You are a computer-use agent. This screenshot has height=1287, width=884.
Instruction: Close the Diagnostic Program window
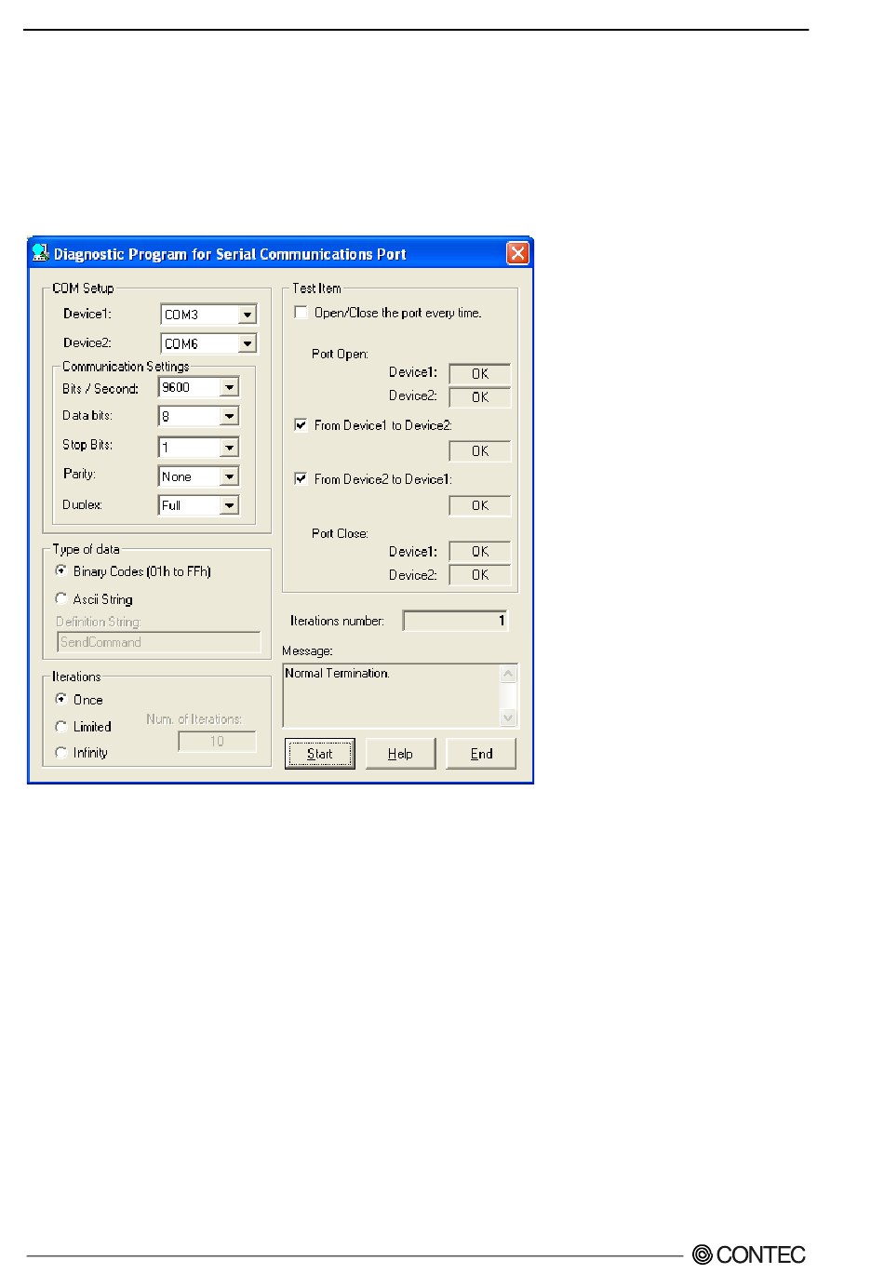click(517, 253)
